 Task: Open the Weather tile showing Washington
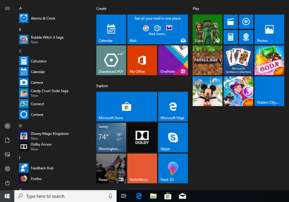tap(111, 138)
